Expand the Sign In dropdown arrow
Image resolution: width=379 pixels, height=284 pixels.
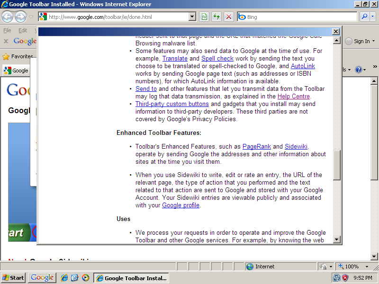point(373,41)
